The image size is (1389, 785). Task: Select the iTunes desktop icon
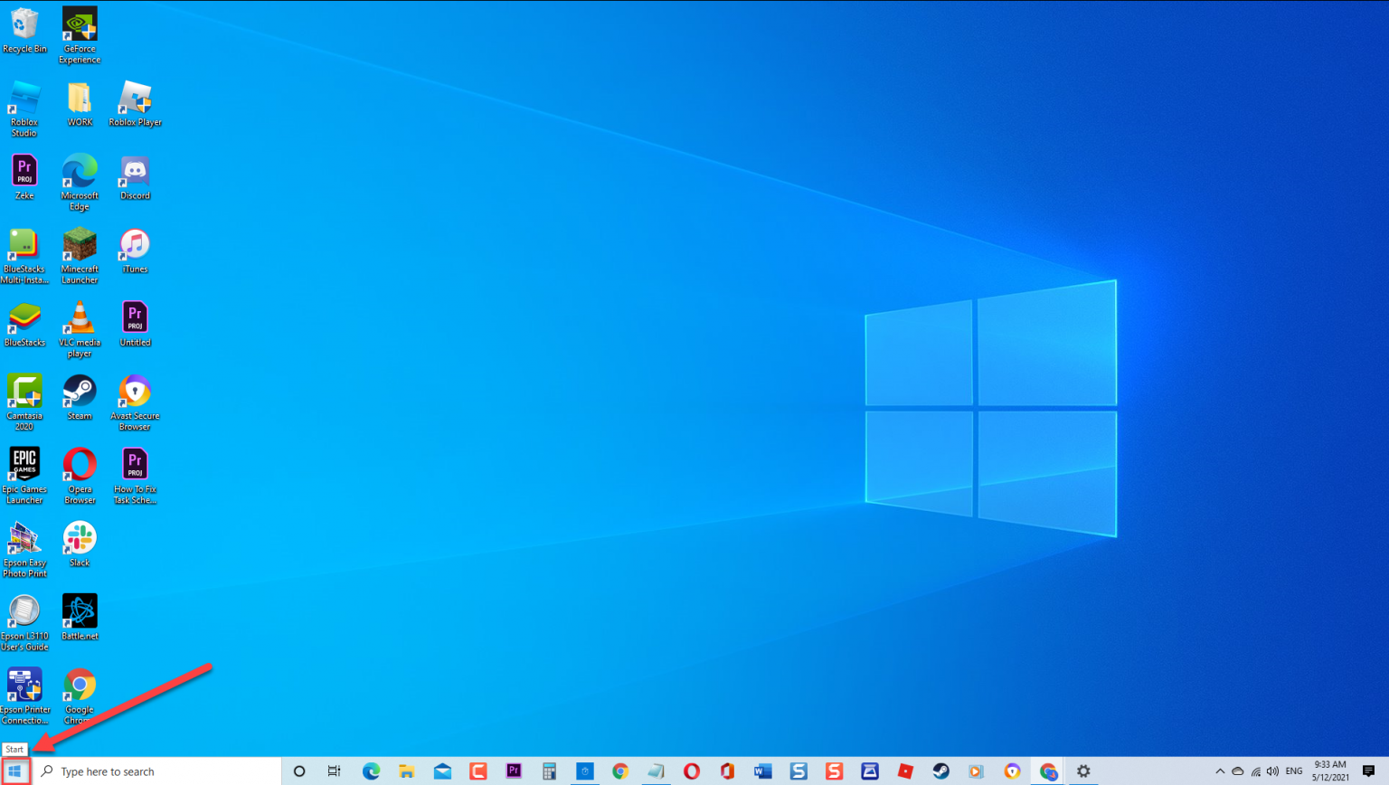(135, 251)
